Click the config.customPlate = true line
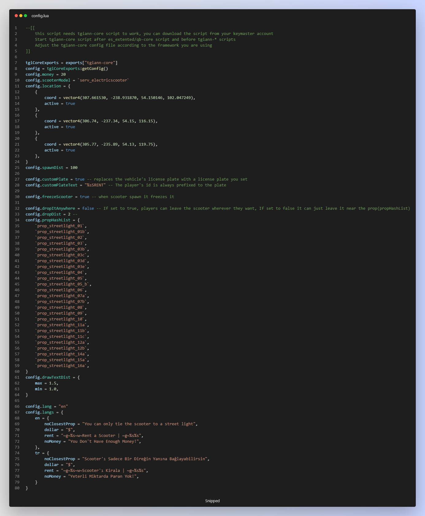Viewport: 425px width, 516px height. (136, 179)
